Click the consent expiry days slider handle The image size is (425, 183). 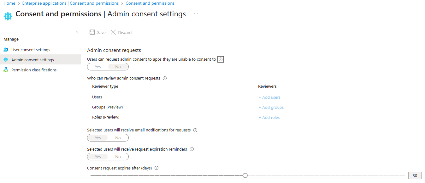pos(245,175)
